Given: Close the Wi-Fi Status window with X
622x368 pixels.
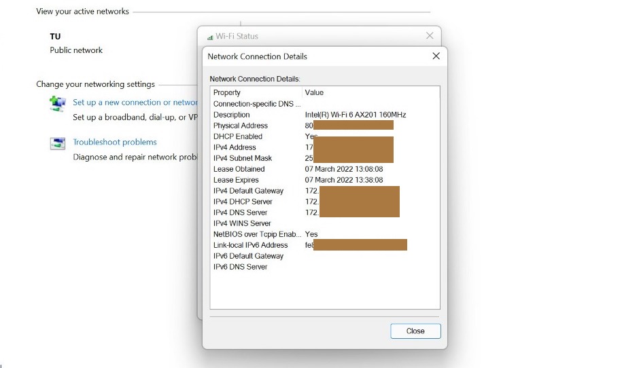Looking at the screenshot, I should pyautogui.click(x=429, y=36).
